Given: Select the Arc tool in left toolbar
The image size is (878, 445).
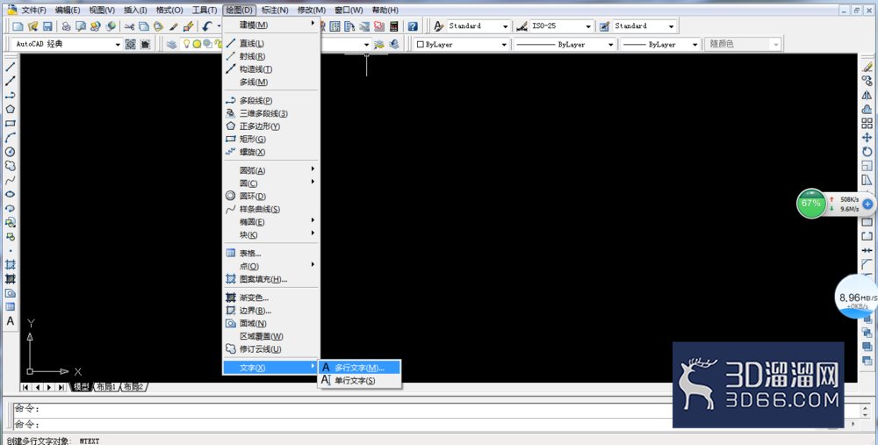Looking at the screenshot, I should (10, 138).
